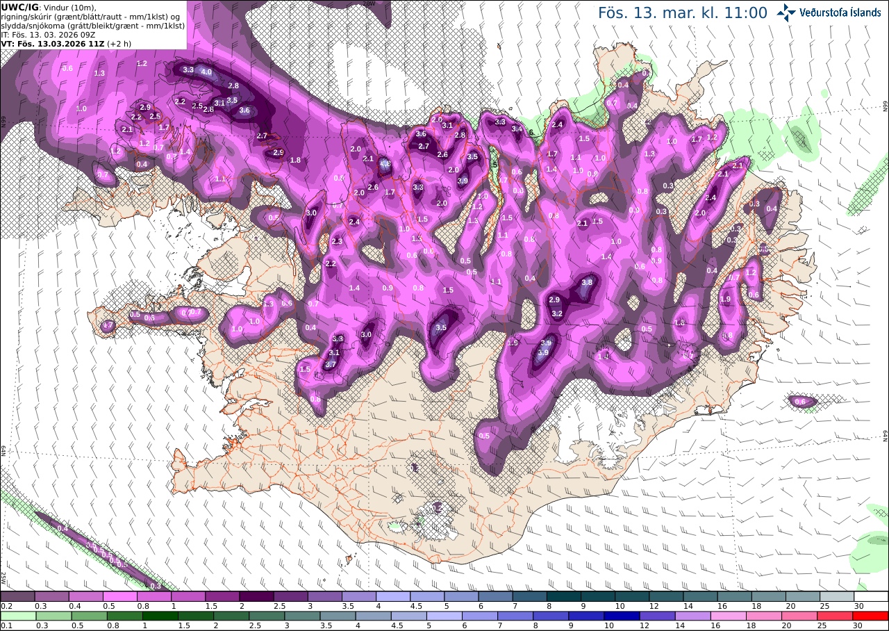Viewport: 889px width, 631px height.
Task: Click the '3.8' snowfall value in central highlands
Action: (x=587, y=282)
